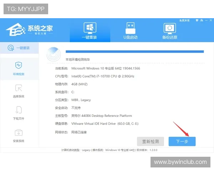Click the Intel(R) Core(TM) i7-10700 CPU value

(x=103, y=76)
